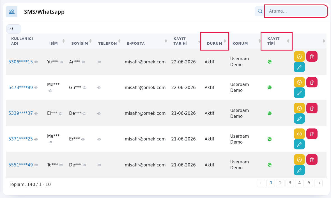Select current pagination page 1
The width and height of the screenshot is (331, 198).
[x=271, y=183]
